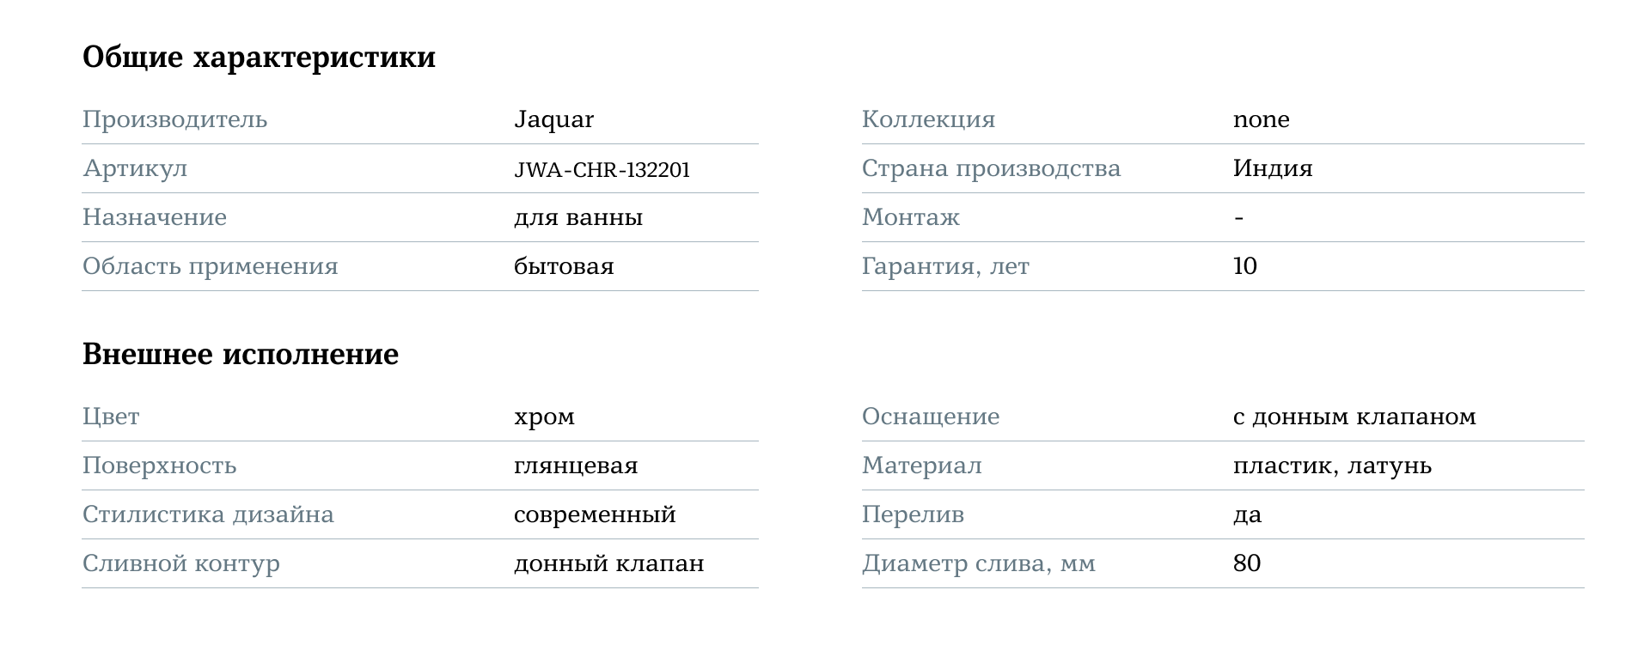
Task: Click the material value 'пластик, латунь'
Action: click(x=1332, y=465)
